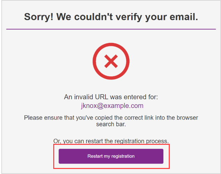Click the red X error icon
Viewport: 221px width, 174px height.
click(x=111, y=61)
